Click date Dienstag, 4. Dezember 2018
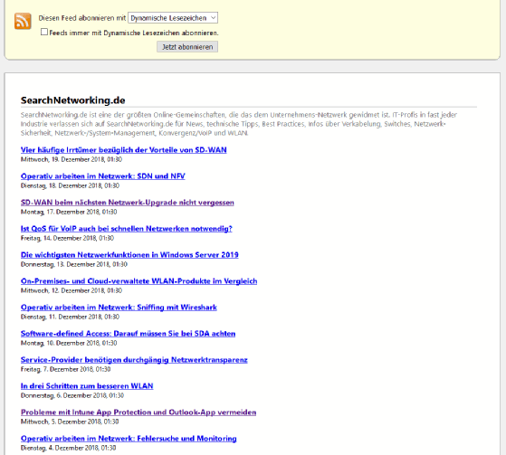506x455 pixels. [x=69, y=448]
